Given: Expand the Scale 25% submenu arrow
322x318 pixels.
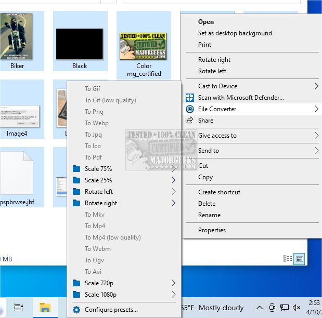Looking at the screenshot, I should pos(174,180).
